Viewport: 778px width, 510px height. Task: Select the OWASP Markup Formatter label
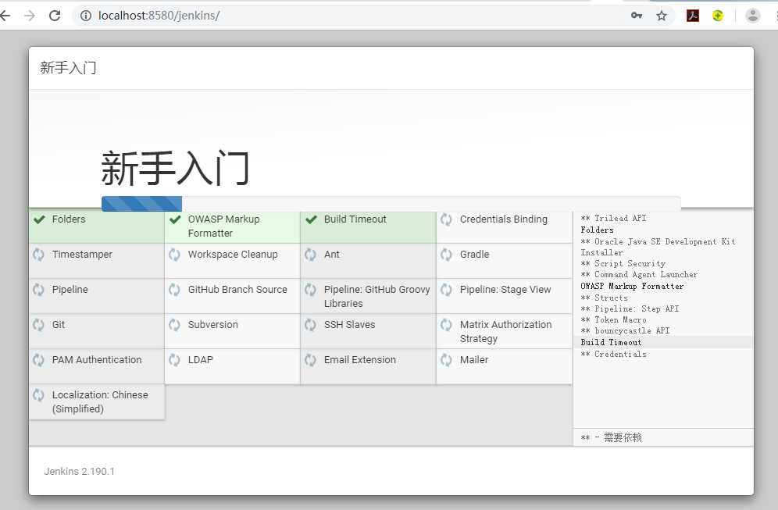(x=223, y=226)
